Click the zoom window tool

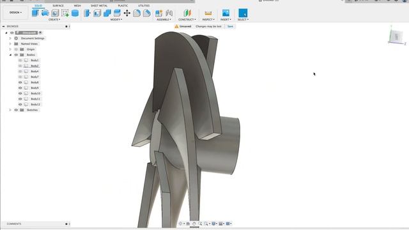[200, 224]
